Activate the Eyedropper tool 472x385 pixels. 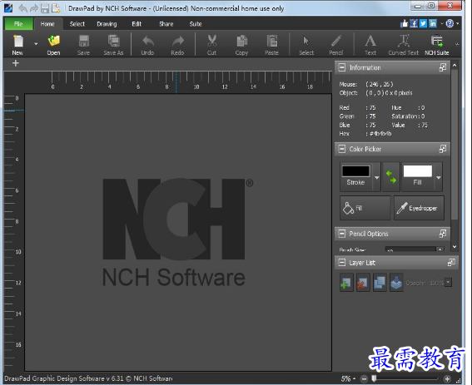click(419, 208)
